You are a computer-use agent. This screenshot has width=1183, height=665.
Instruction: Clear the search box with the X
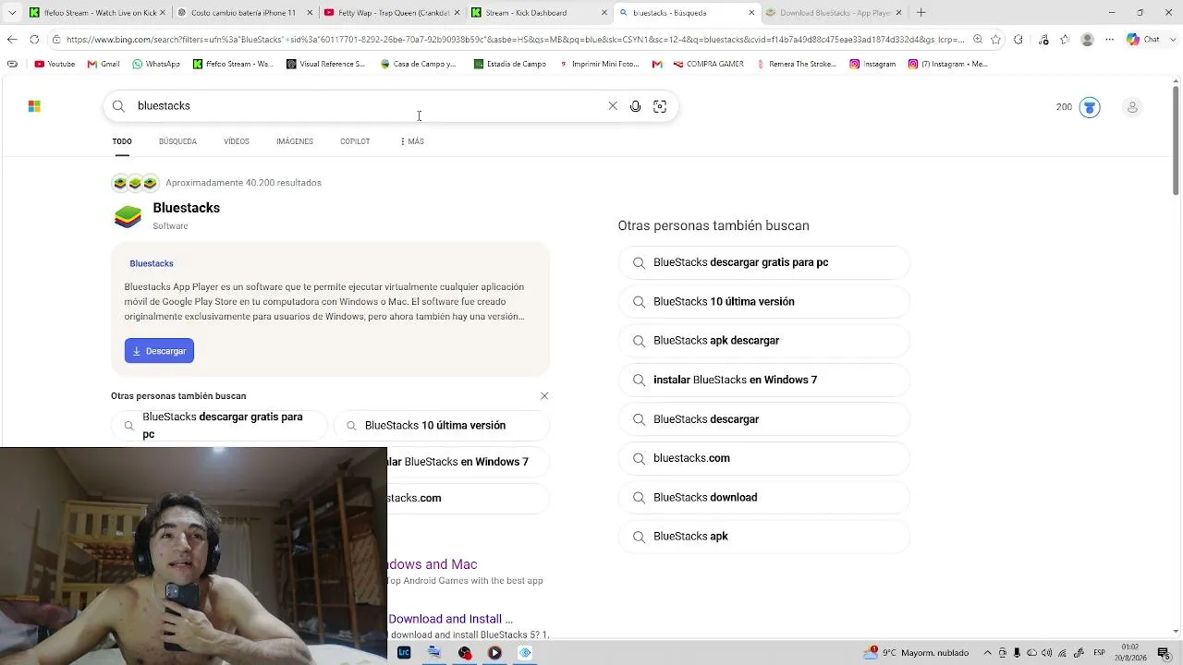point(613,106)
